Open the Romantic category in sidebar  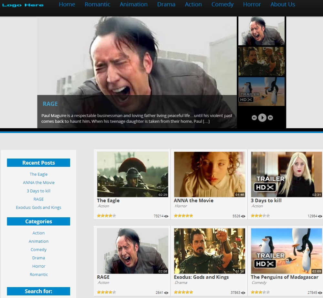pyautogui.click(x=39, y=274)
